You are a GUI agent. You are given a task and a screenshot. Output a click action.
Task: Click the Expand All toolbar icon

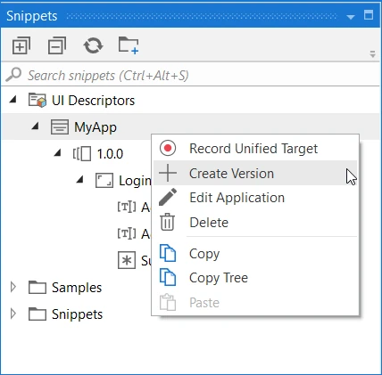tap(21, 45)
